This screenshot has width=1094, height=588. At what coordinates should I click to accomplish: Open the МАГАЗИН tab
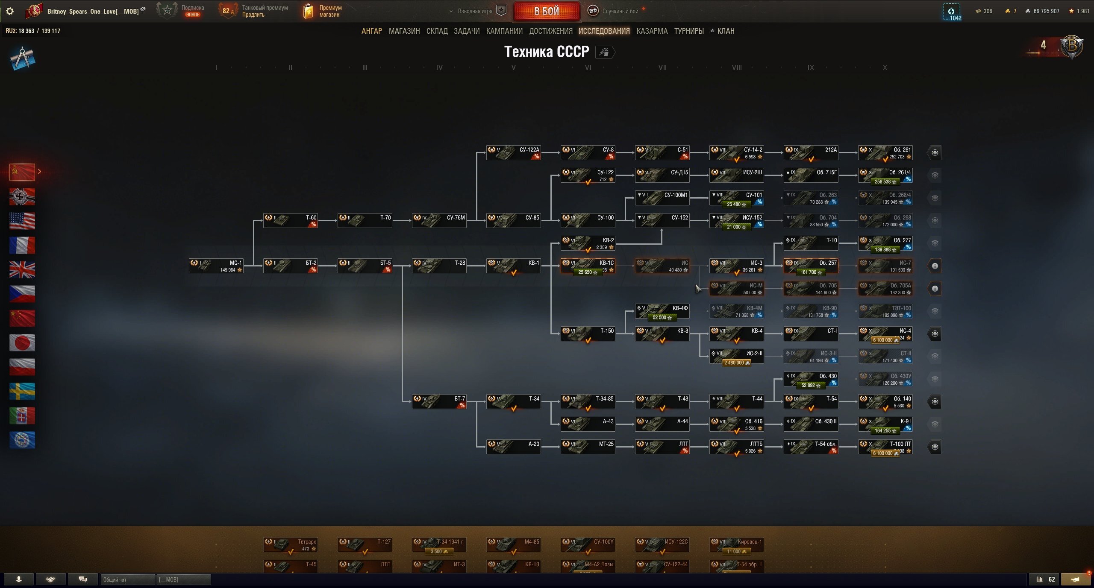click(x=404, y=31)
